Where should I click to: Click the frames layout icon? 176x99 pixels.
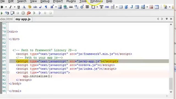(x=157, y=7)
